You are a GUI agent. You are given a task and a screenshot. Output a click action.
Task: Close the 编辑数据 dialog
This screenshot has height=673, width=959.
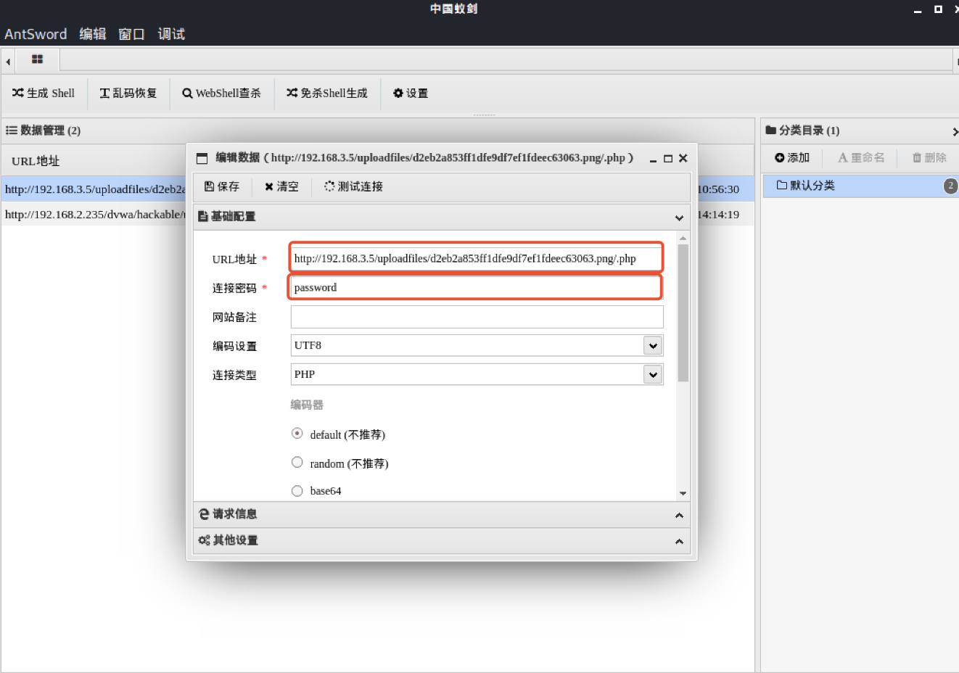[683, 158]
